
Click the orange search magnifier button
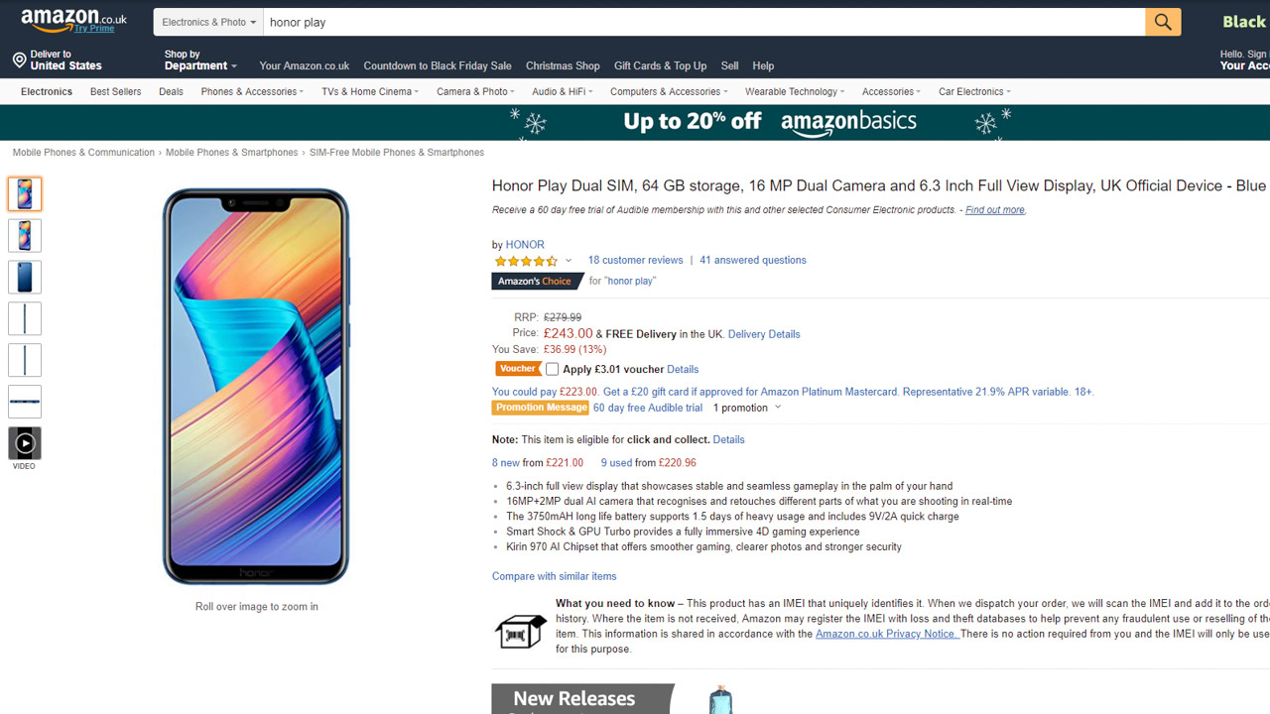(x=1163, y=22)
